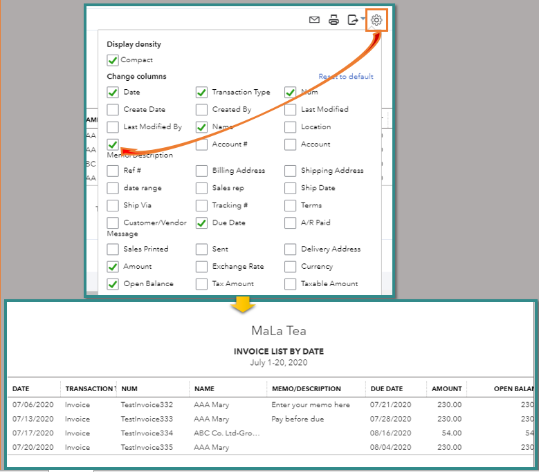Enable the Last Modified column
This screenshot has width=539, height=472.
click(290, 109)
